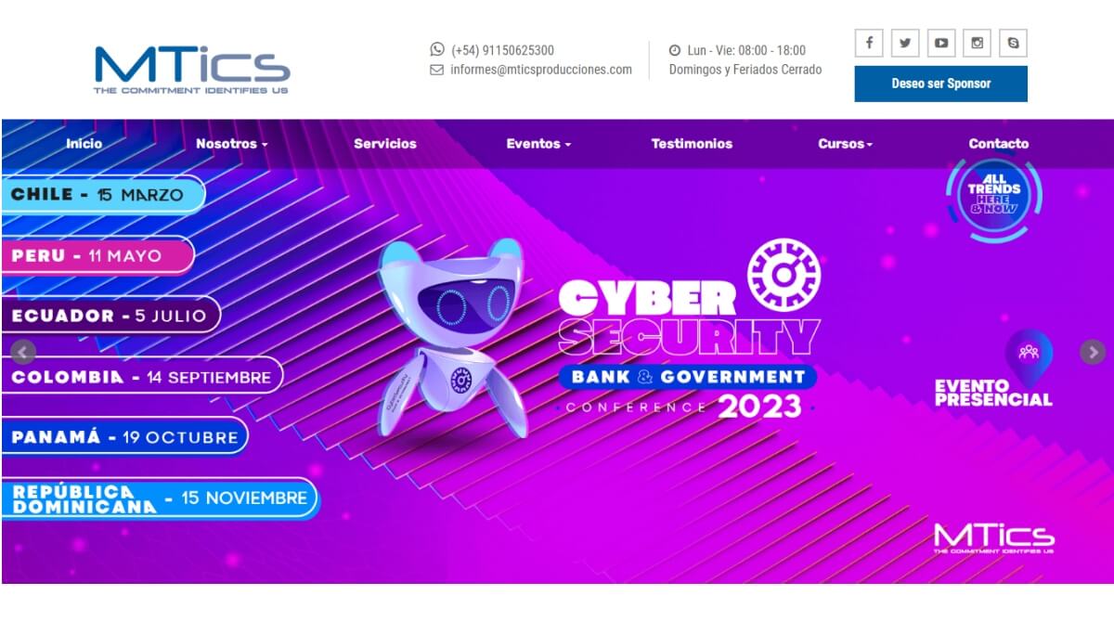Open the YouTube social icon

click(941, 43)
